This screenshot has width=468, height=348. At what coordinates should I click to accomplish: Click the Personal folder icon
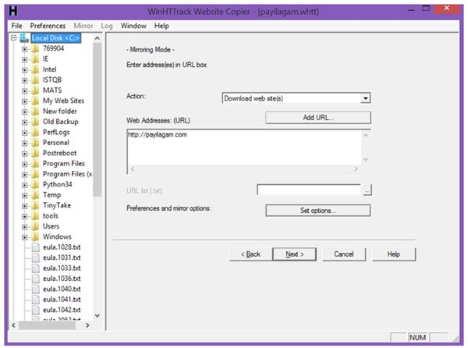click(x=35, y=143)
